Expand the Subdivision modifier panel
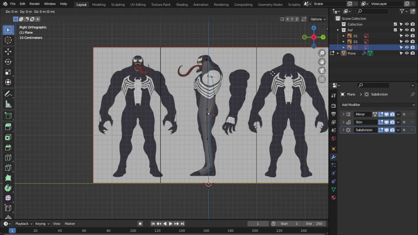418x235 pixels. [343, 130]
